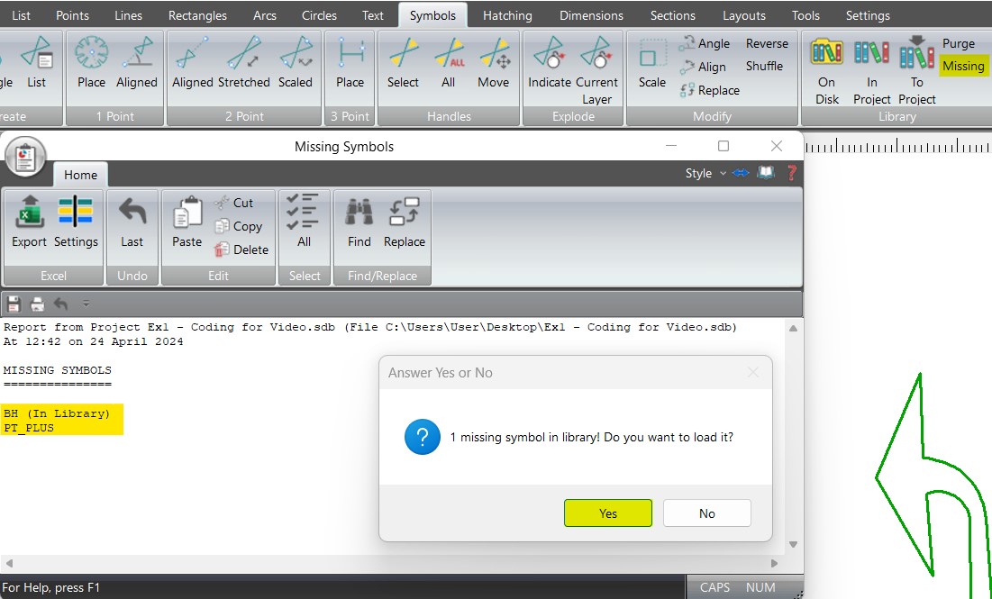Toggle the CAPS indicator in status bar

click(x=714, y=587)
